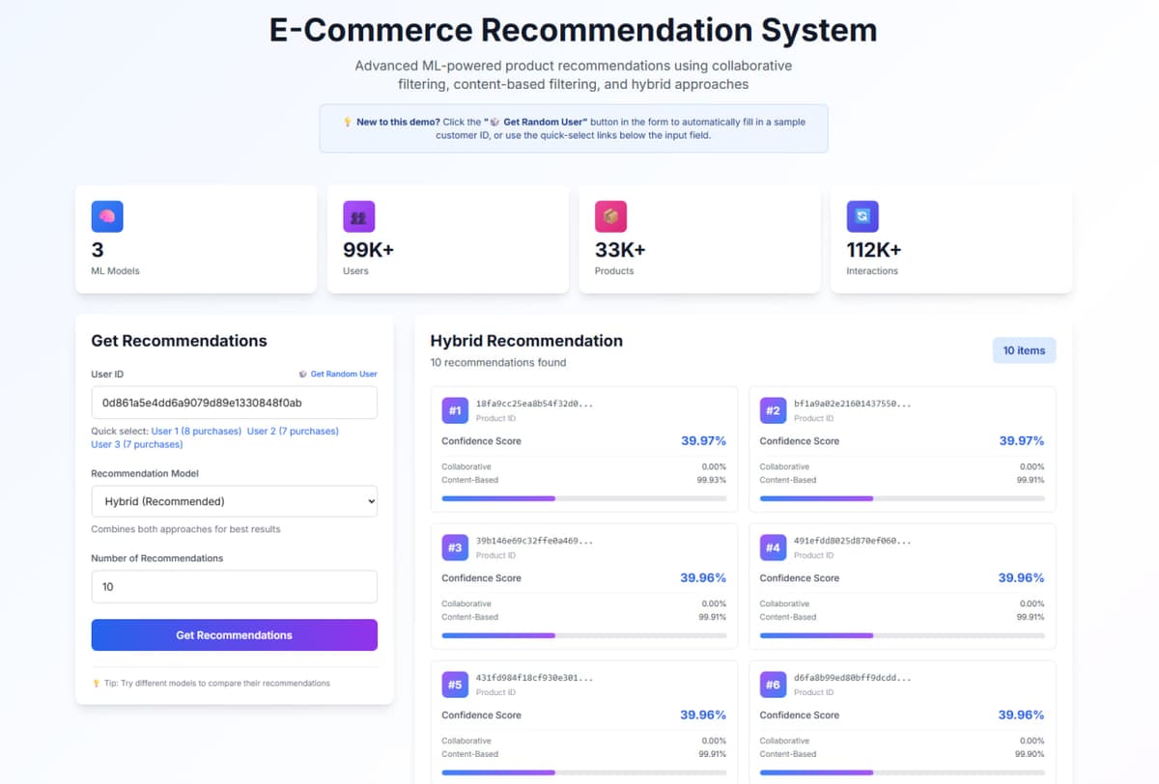Click the #6 rank badge

[773, 685]
